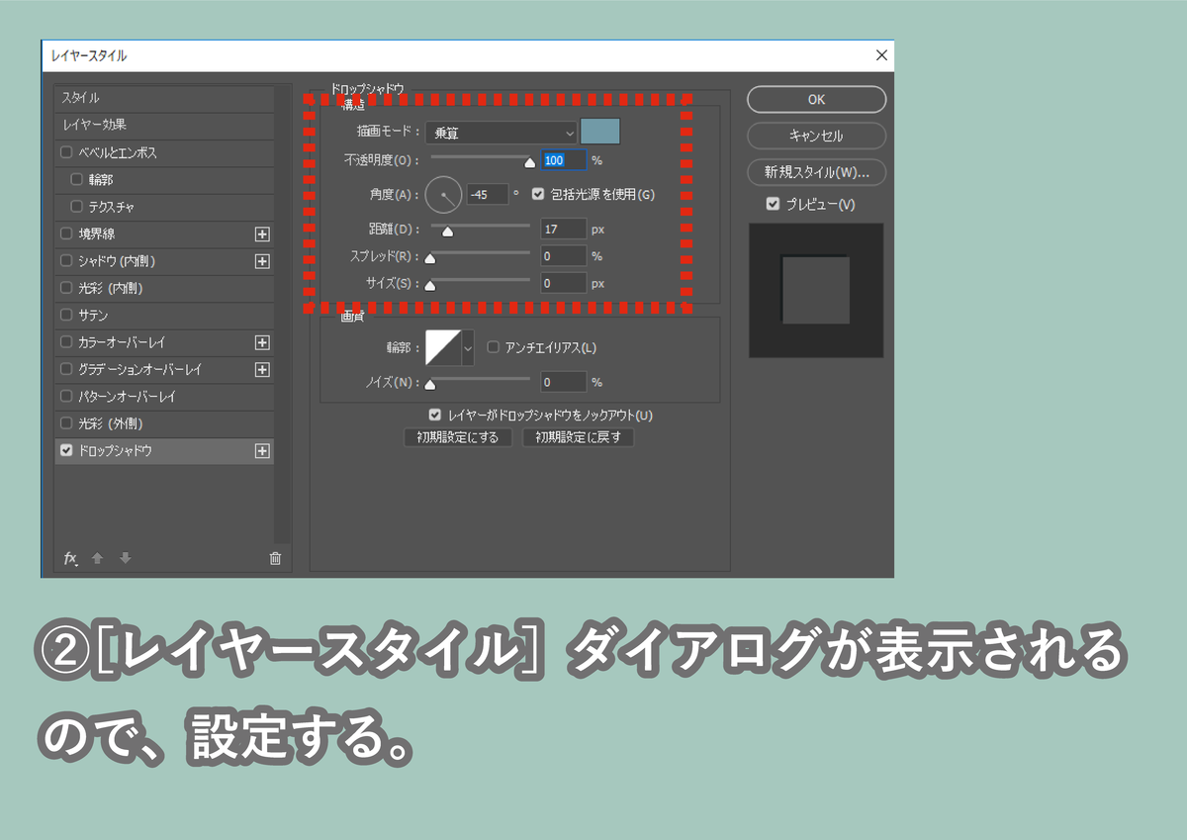Enable the 輪郭 sub-effect checkbox
Viewport: 1187px width, 840px height.
click(x=76, y=180)
